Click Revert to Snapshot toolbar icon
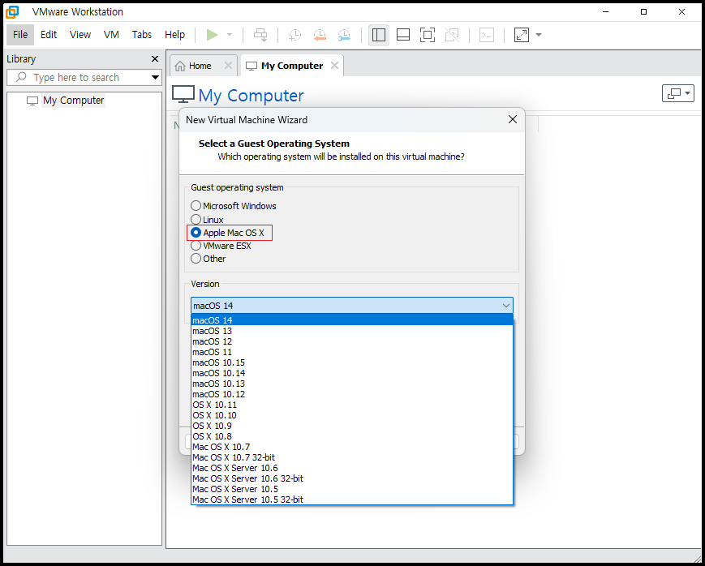705x566 pixels. pos(320,35)
